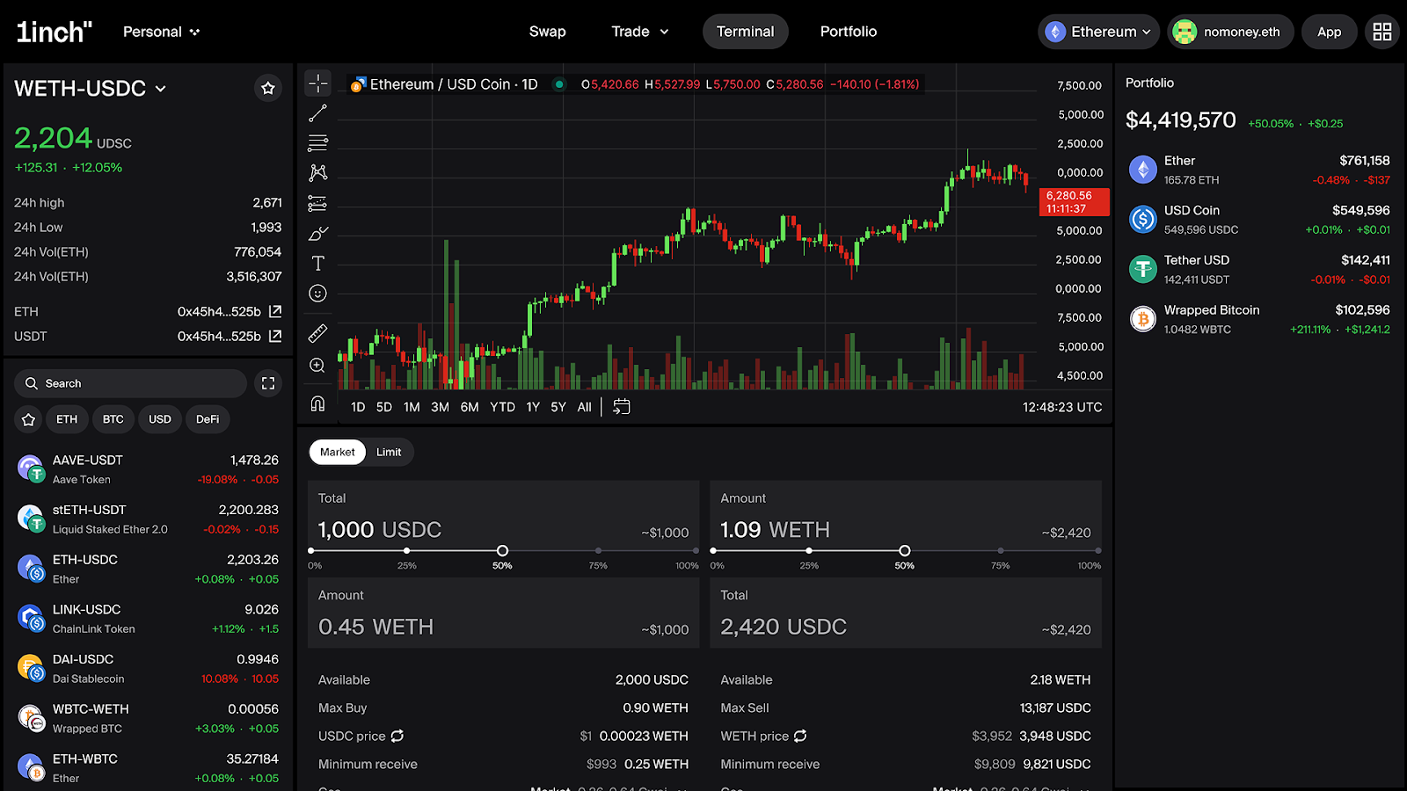Image resolution: width=1407 pixels, height=791 pixels.
Task: Select the crosshair cursor tool
Action: [317, 83]
